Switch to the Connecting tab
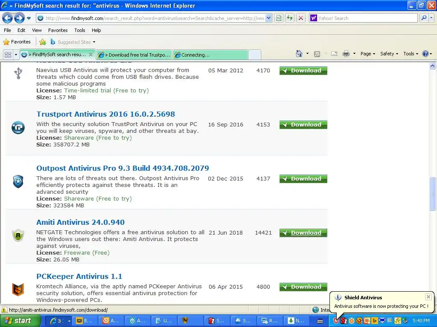 (x=210, y=55)
